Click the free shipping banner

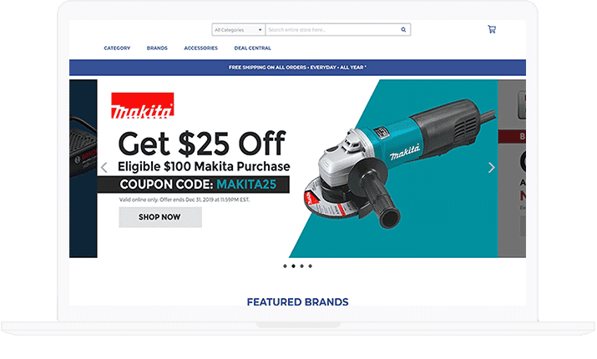[x=297, y=68]
